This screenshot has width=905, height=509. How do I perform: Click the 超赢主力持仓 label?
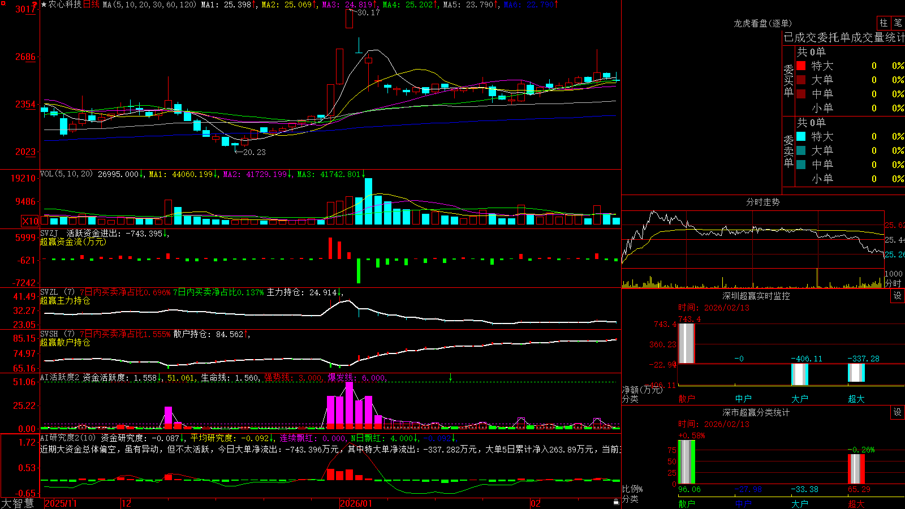65,300
